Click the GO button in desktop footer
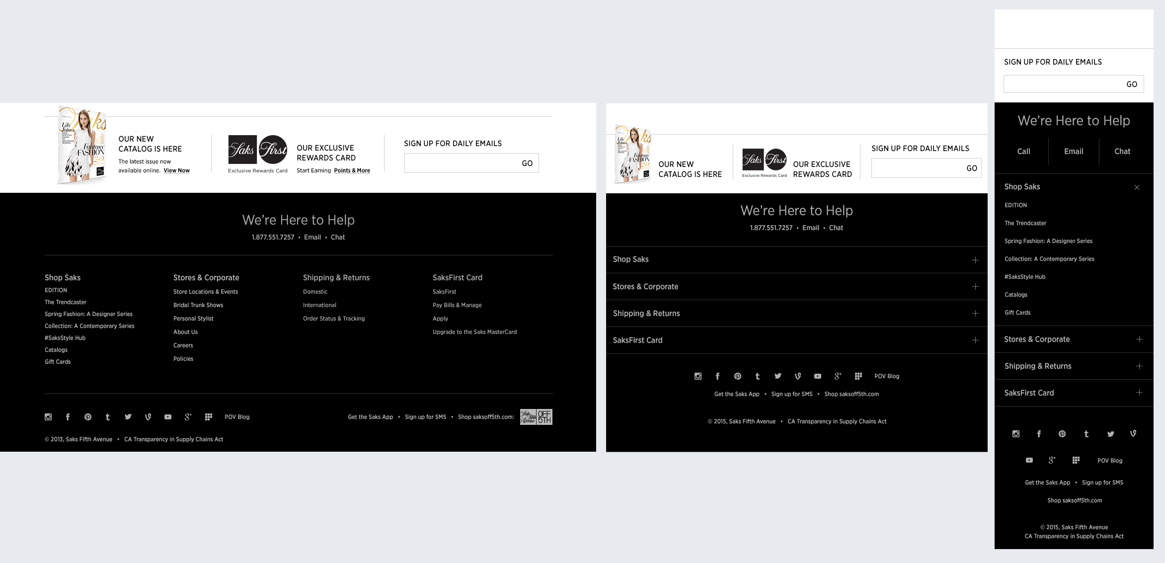This screenshot has height=563, width=1165. [x=527, y=163]
